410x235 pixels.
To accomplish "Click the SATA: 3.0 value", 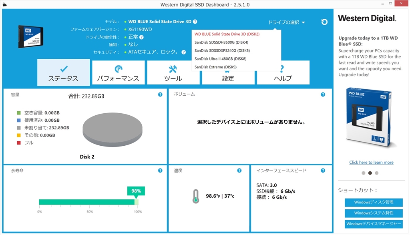I will (266, 185).
